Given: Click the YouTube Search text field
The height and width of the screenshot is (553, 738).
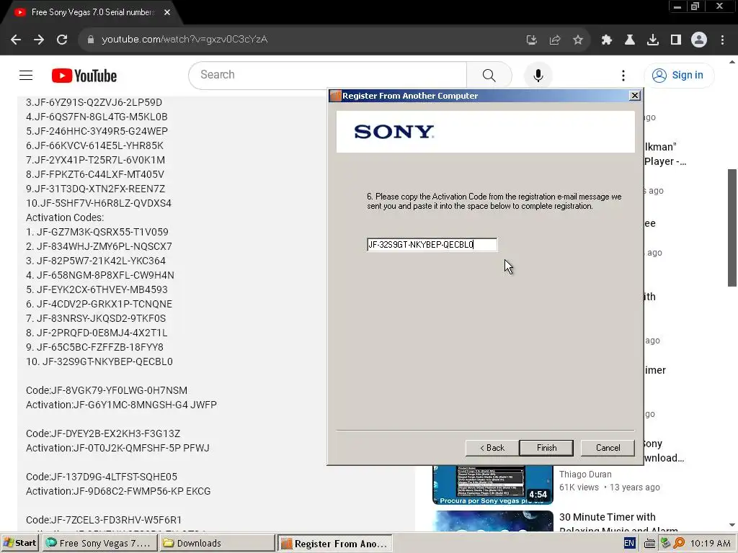Looking at the screenshot, I should point(328,75).
